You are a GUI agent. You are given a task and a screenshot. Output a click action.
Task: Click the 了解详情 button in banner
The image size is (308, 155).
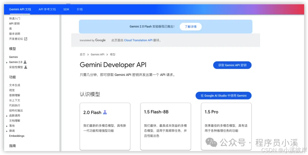pos(191,27)
